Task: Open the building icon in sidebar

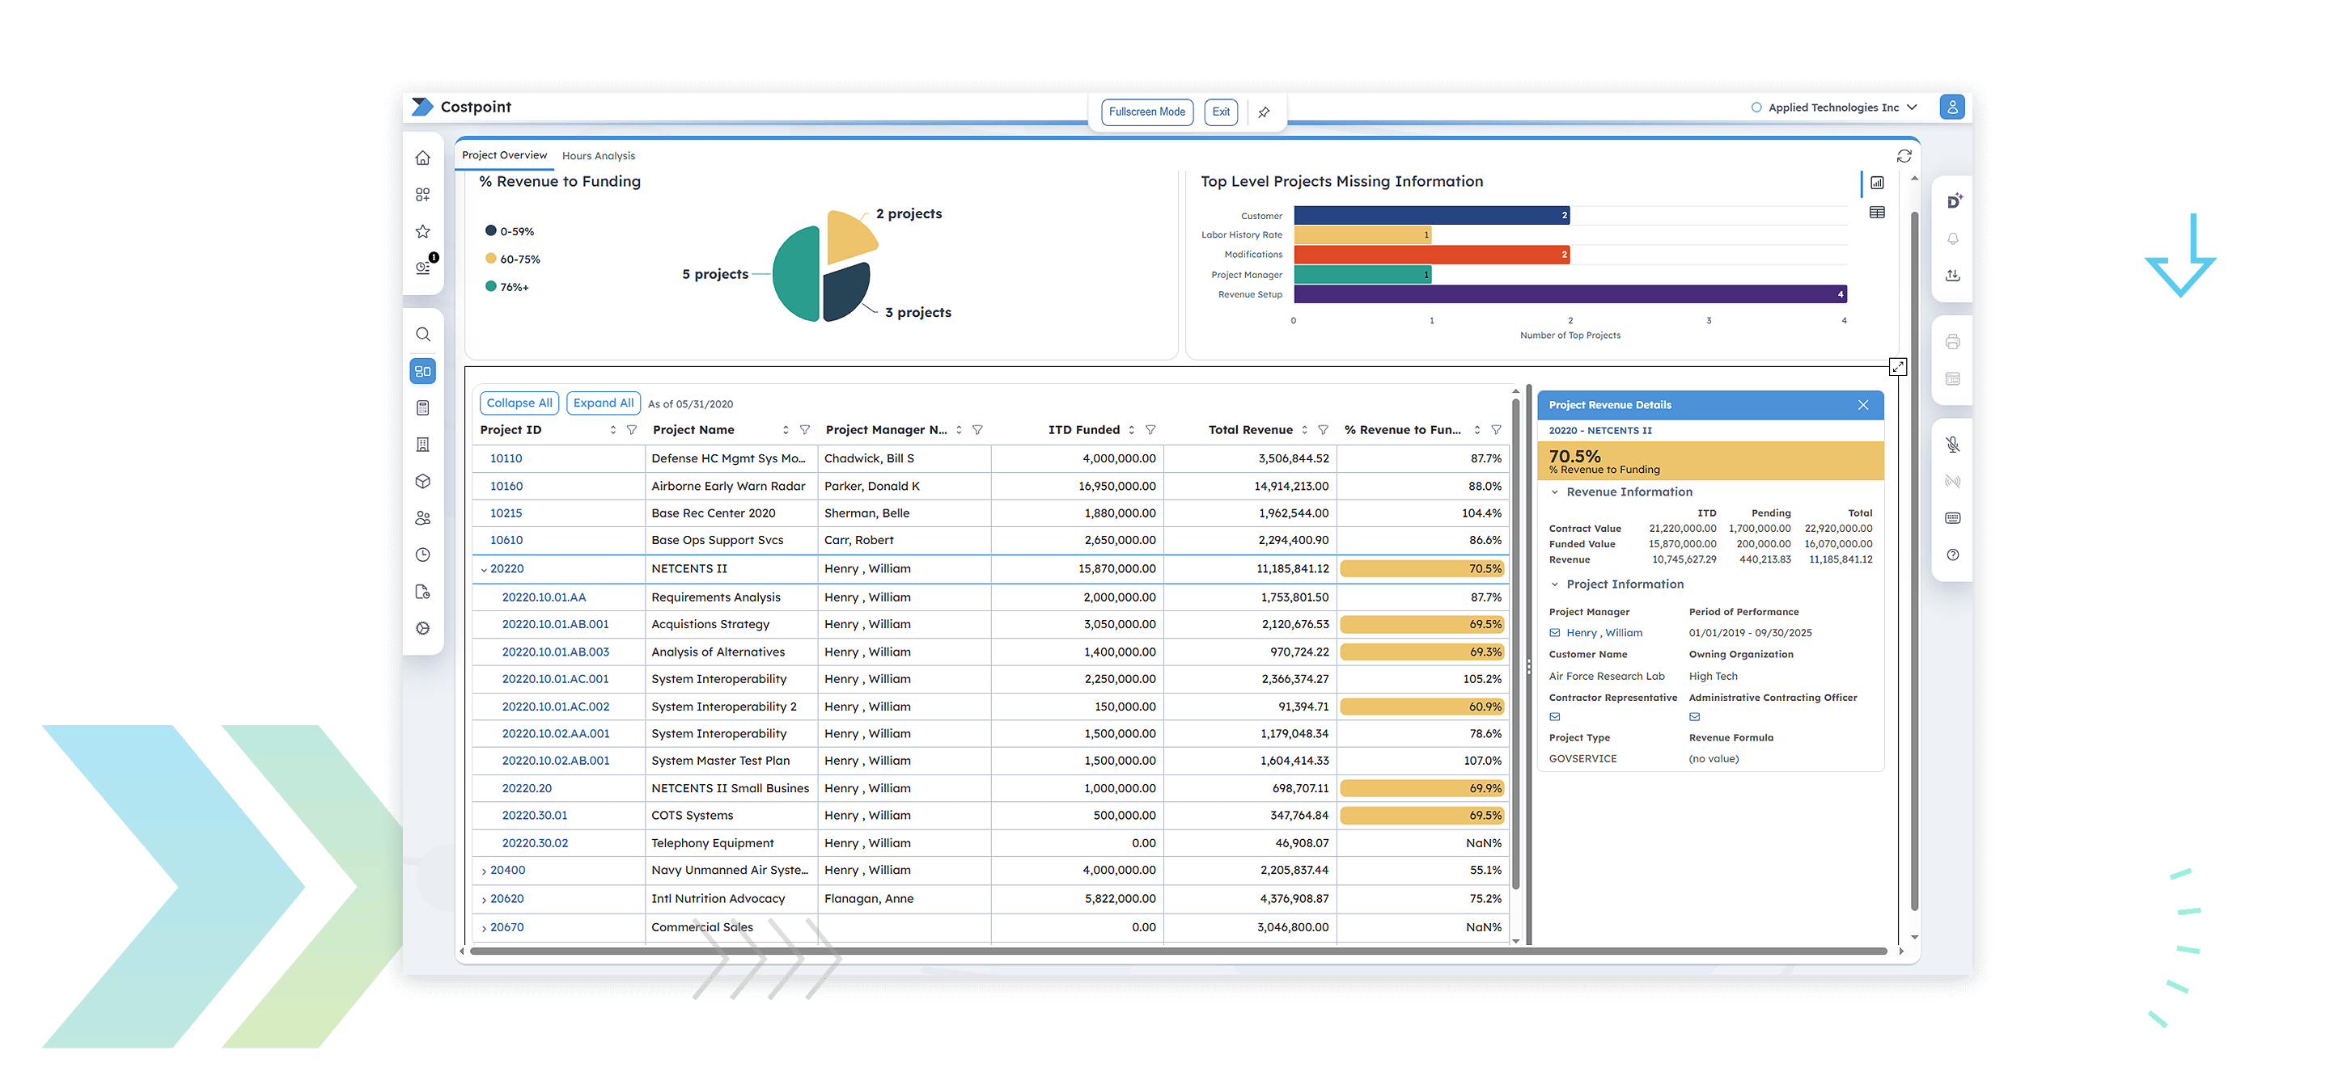Action: click(x=422, y=445)
